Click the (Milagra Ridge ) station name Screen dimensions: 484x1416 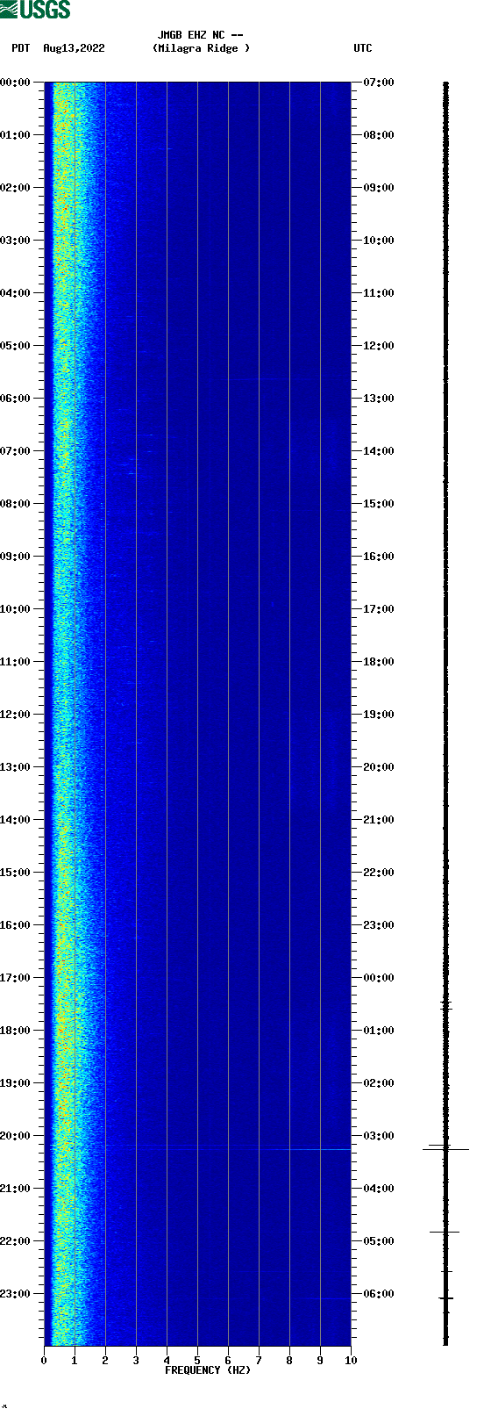[201, 48]
